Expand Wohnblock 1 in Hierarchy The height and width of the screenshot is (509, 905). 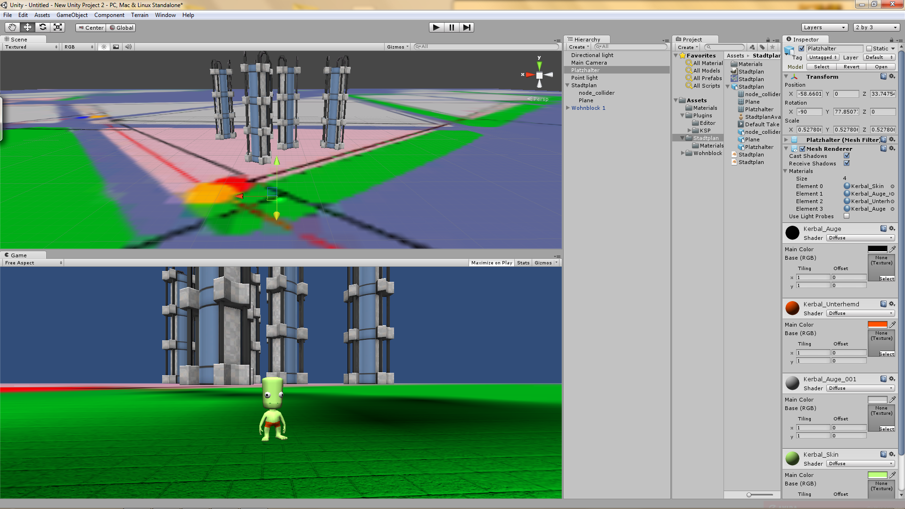pos(568,108)
